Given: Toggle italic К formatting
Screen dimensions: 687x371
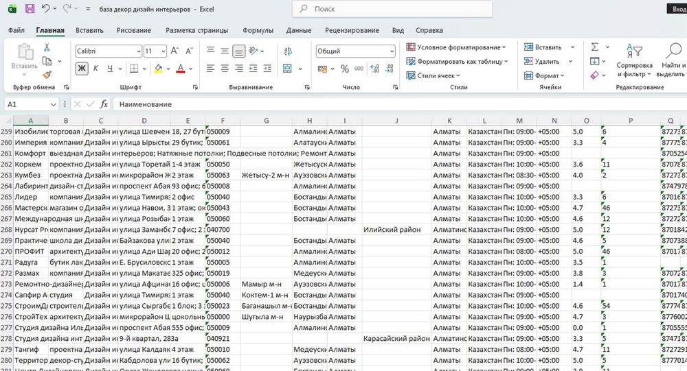Looking at the screenshot, I should tap(95, 69).
